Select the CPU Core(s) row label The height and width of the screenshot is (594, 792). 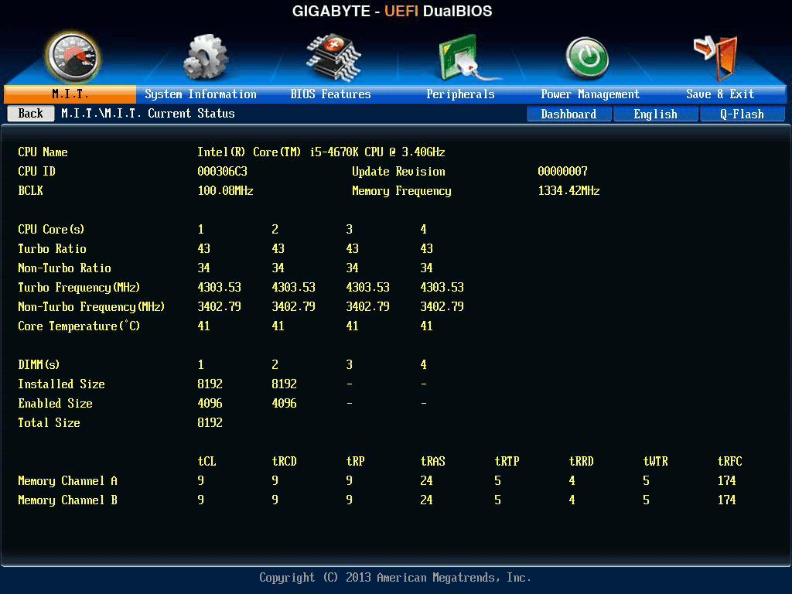coord(51,229)
